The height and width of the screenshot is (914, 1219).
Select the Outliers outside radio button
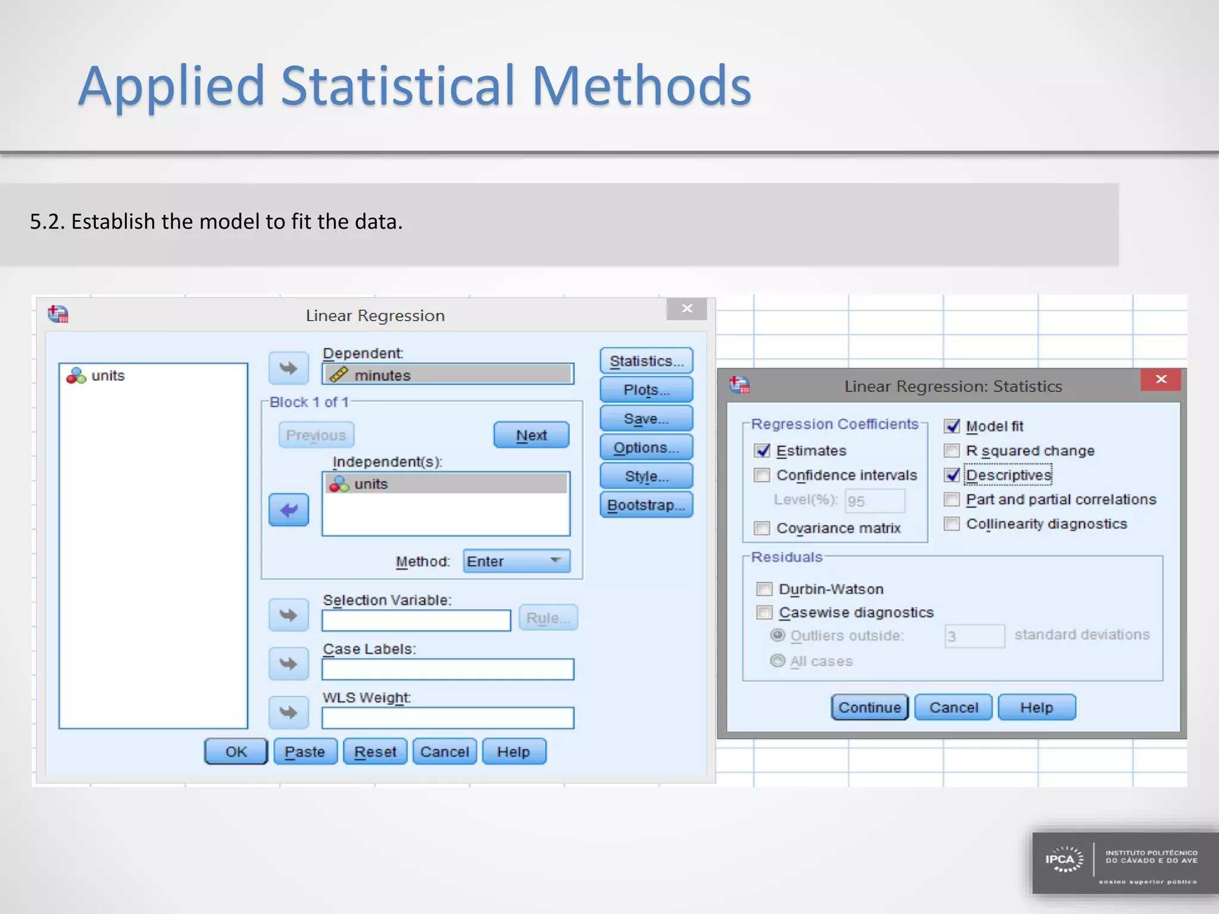(x=777, y=635)
